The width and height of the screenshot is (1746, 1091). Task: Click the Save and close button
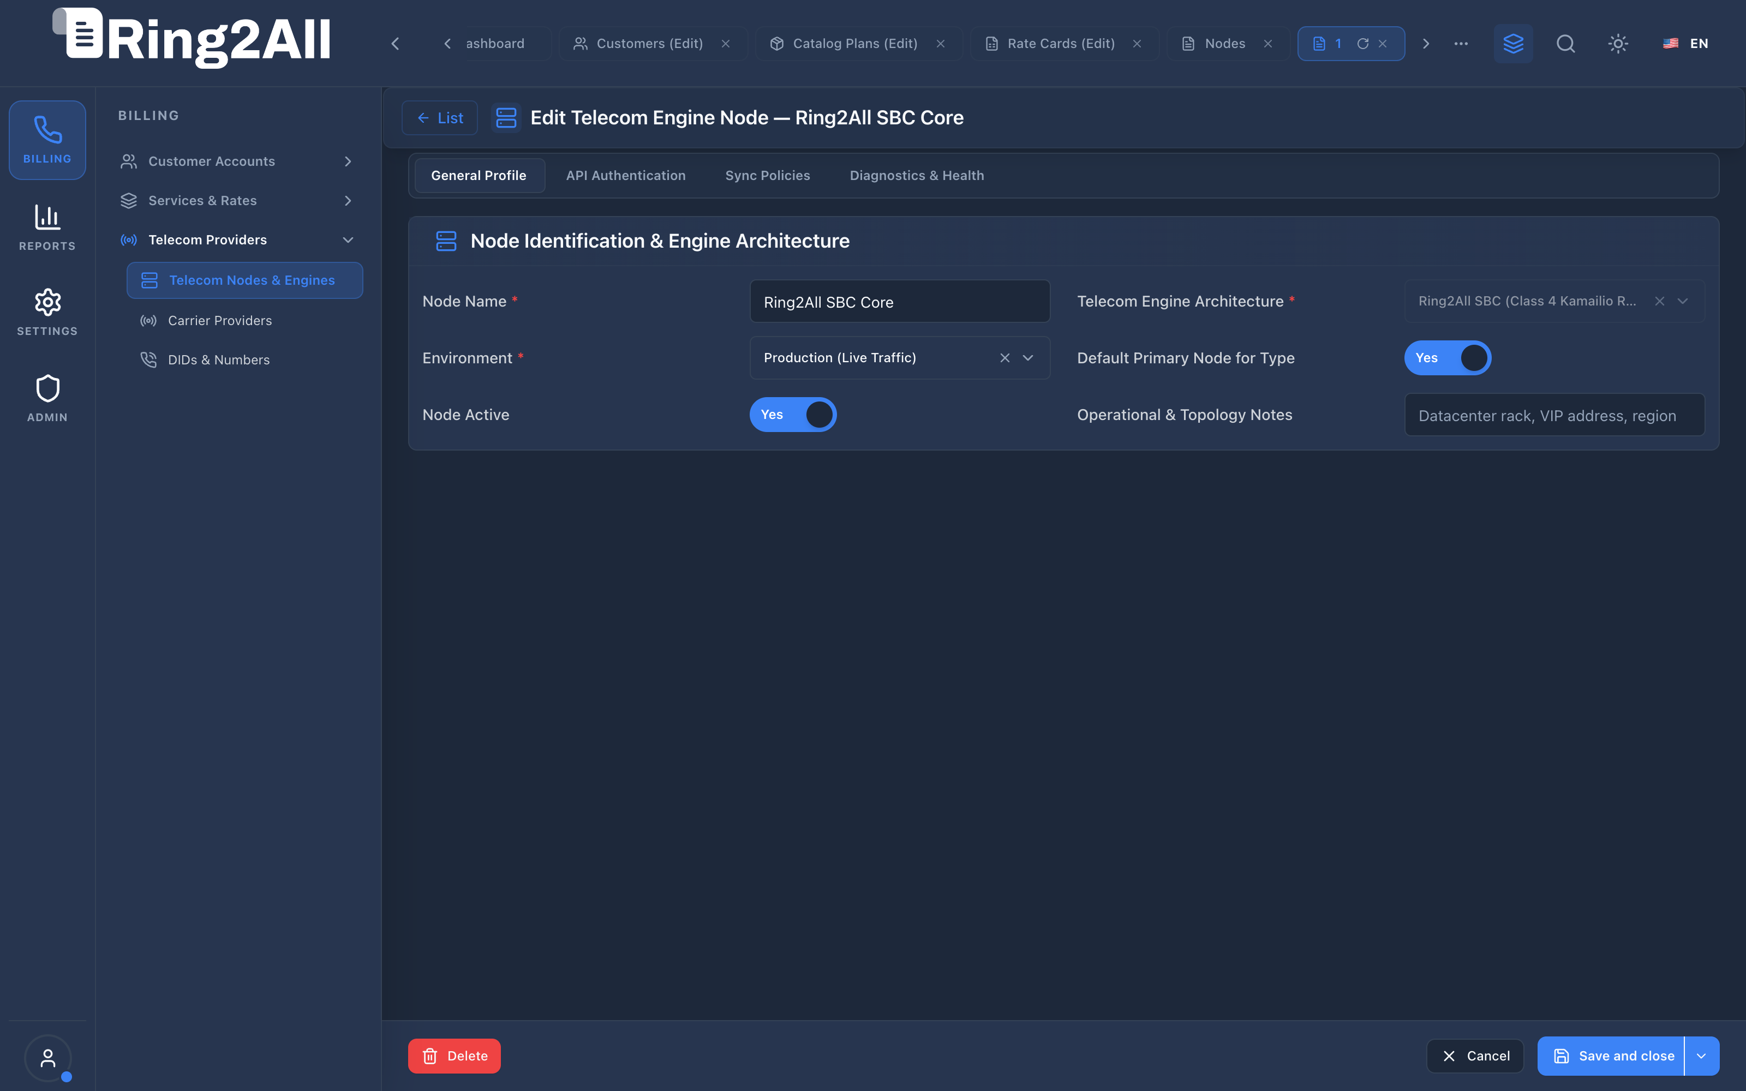point(1610,1056)
